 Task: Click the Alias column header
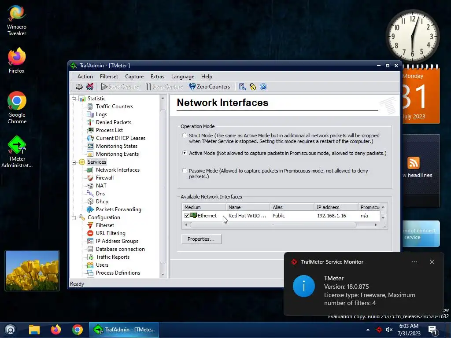point(292,207)
